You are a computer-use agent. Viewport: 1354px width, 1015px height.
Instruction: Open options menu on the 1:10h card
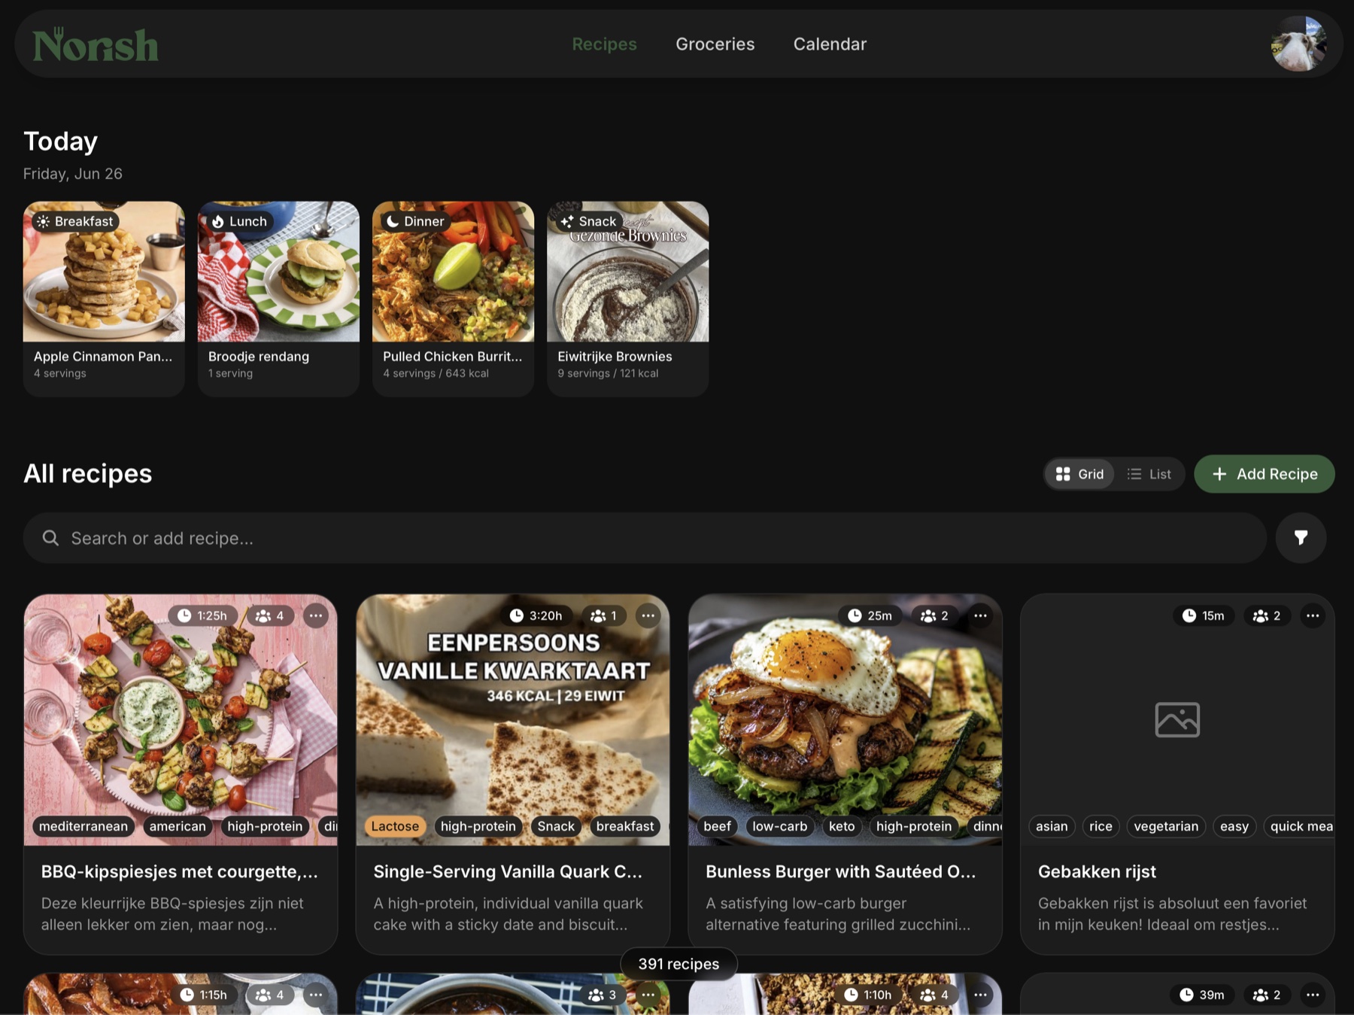[980, 995]
